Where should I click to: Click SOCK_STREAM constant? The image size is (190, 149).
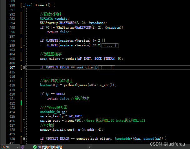(x=105, y=58)
